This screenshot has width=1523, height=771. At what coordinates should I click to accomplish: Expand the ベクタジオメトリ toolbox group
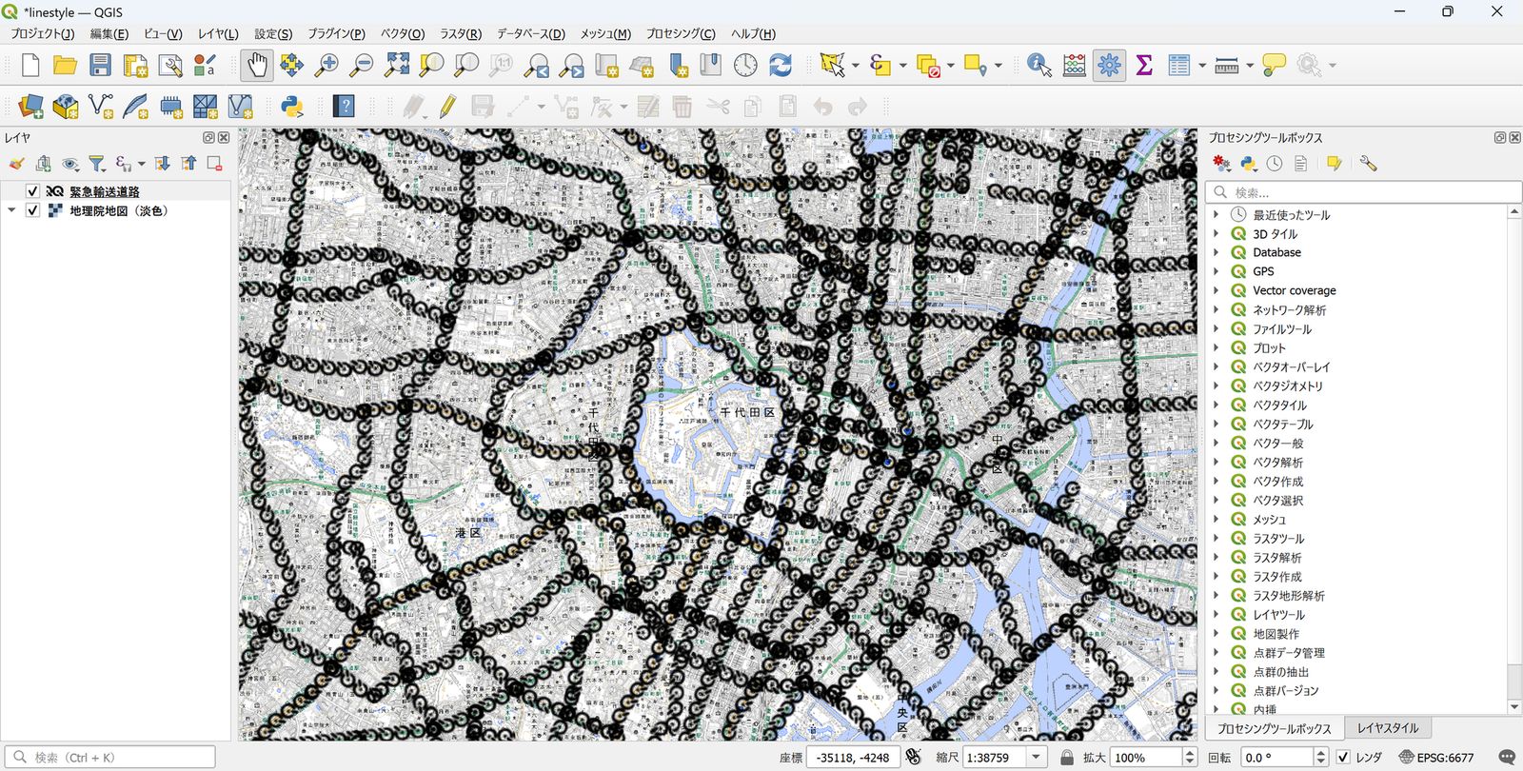point(1216,385)
